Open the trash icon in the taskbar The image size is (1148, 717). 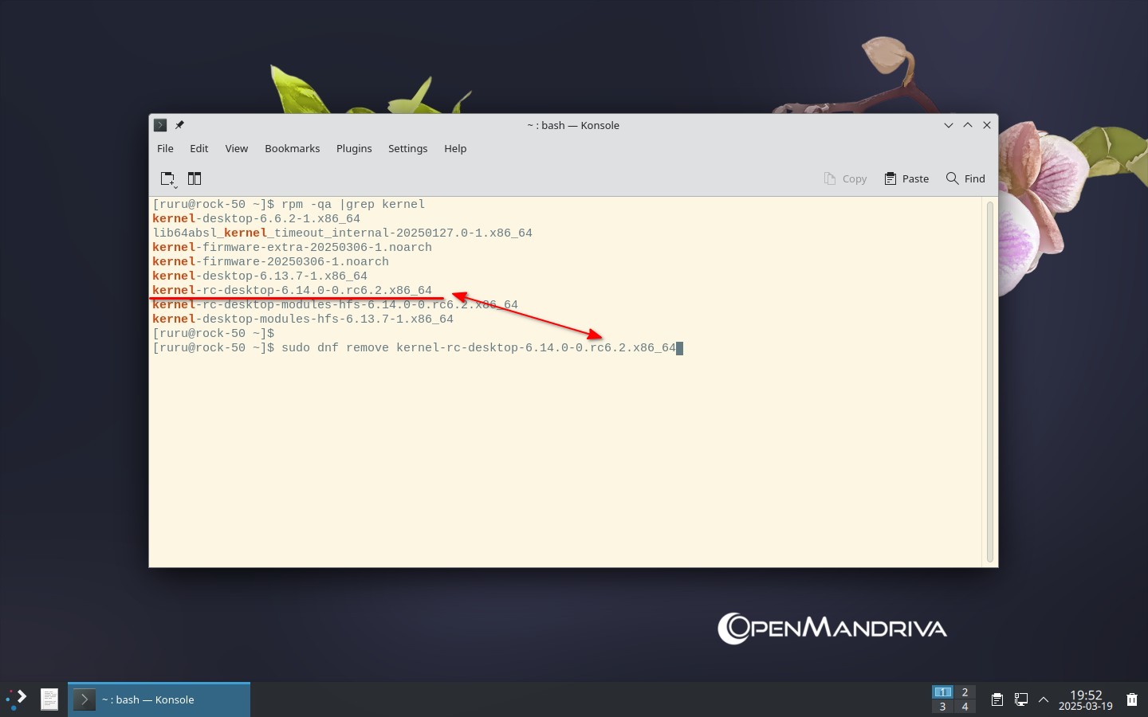pyautogui.click(x=1132, y=699)
